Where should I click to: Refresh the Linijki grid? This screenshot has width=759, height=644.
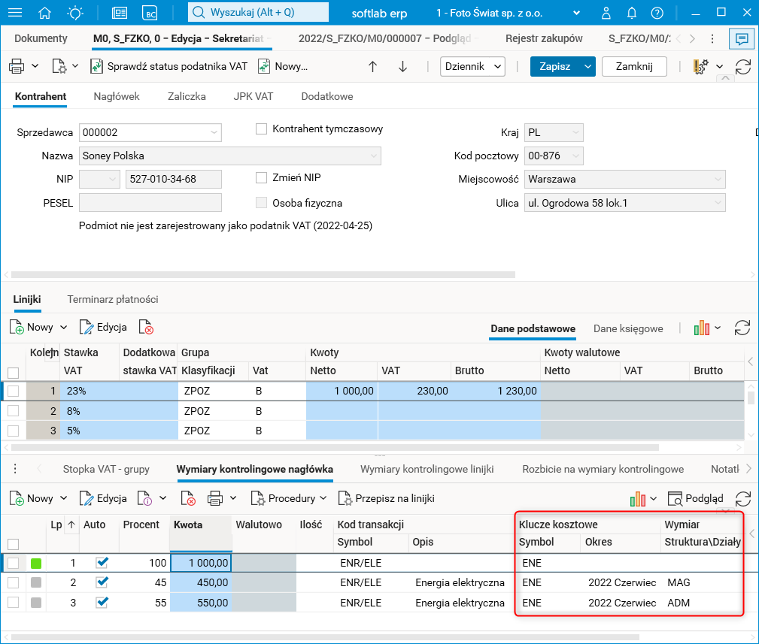coord(742,328)
